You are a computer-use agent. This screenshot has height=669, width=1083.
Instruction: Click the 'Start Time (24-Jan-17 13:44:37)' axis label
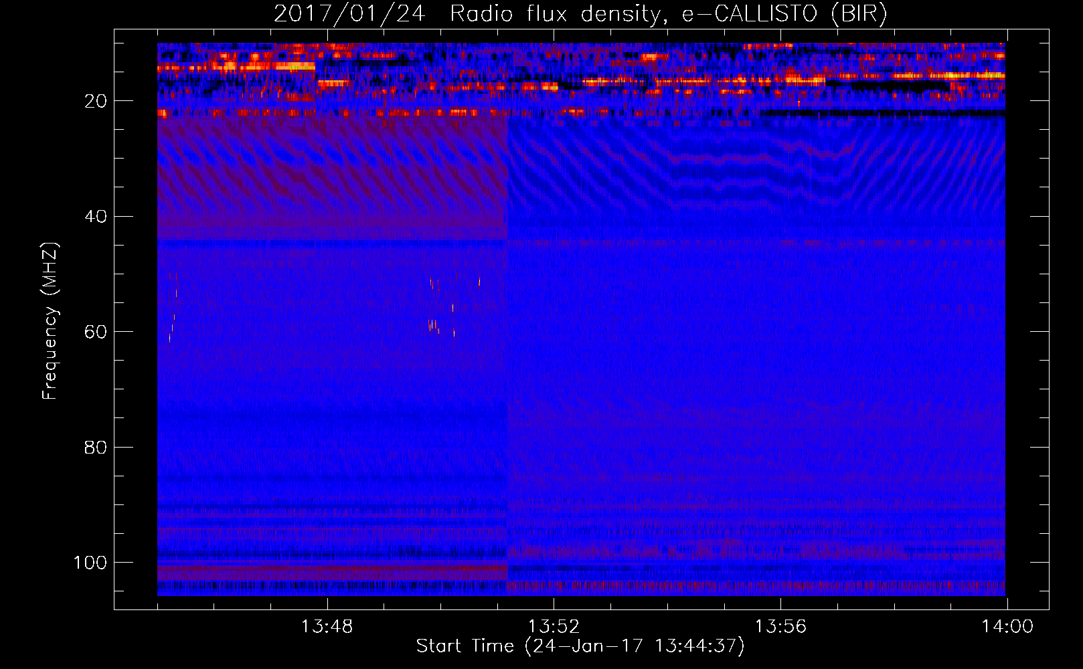580,646
